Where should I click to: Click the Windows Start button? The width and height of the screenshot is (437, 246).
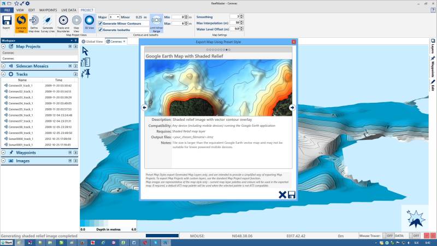coord(8,242)
